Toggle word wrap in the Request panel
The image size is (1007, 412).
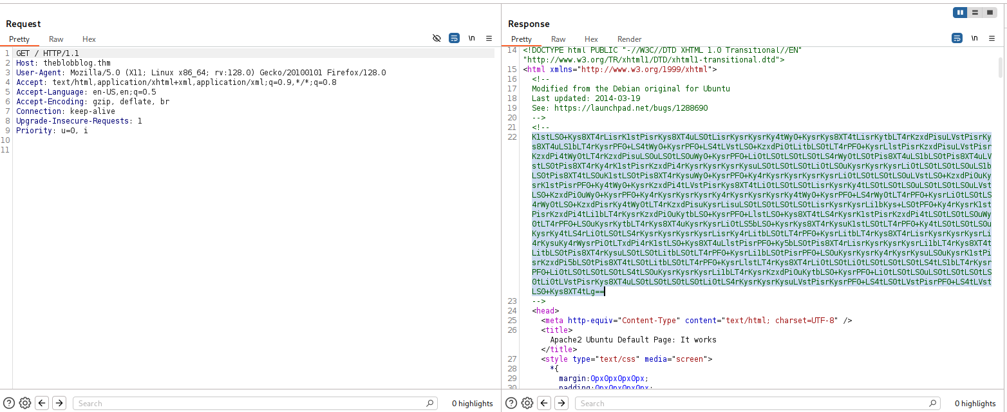click(454, 39)
